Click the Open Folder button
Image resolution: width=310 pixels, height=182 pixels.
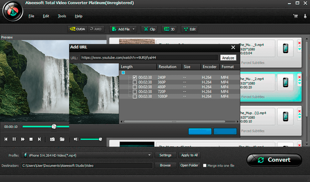189,166
